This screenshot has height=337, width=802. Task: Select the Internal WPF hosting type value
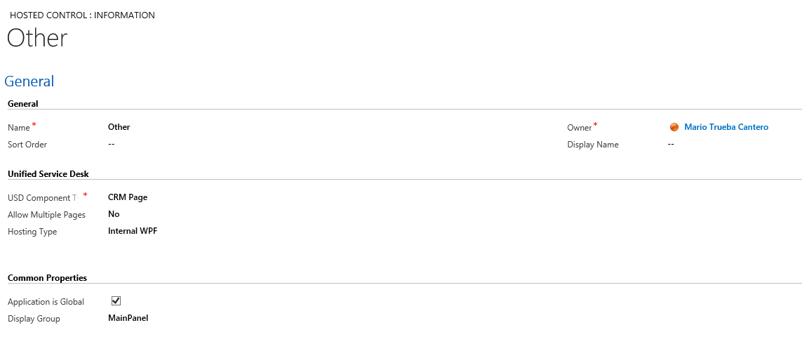pyautogui.click(x=133, y=231)
